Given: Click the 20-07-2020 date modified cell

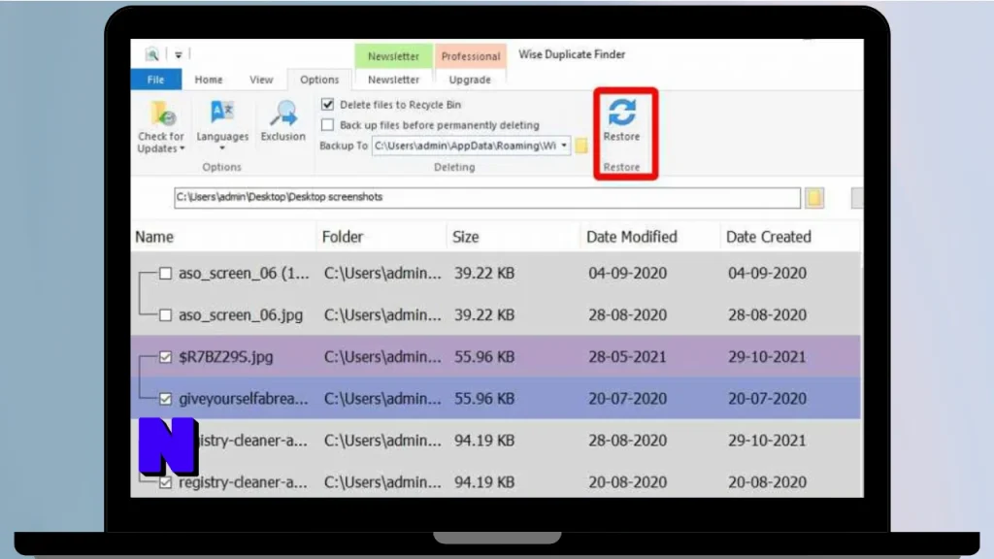Looking at the screenshot, I should [628, 399].
